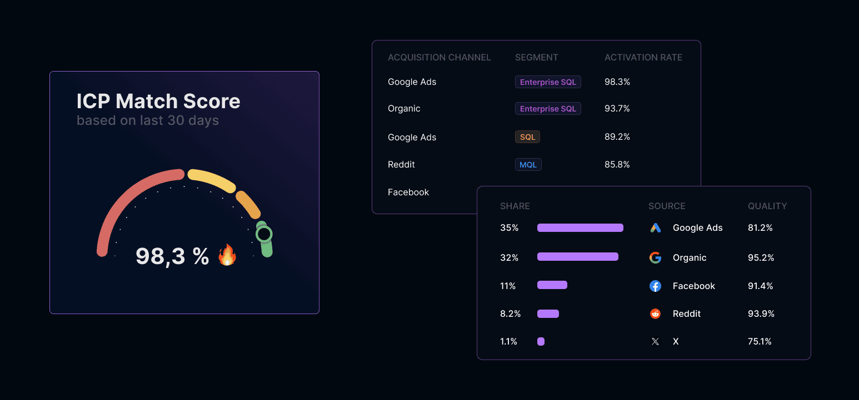This screenshot has height=400, width=859.
Task: Click the 81.2% quality value
Action: [x=761, y=228]
